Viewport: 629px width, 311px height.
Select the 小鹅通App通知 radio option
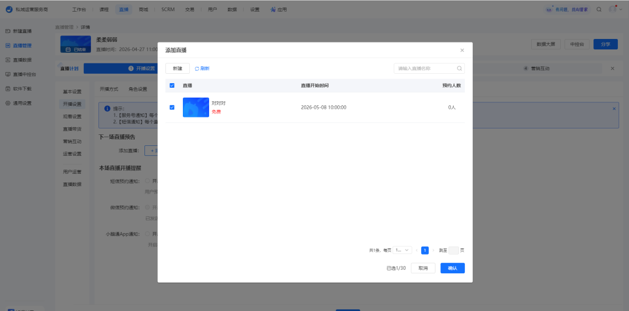pos(147,234)
